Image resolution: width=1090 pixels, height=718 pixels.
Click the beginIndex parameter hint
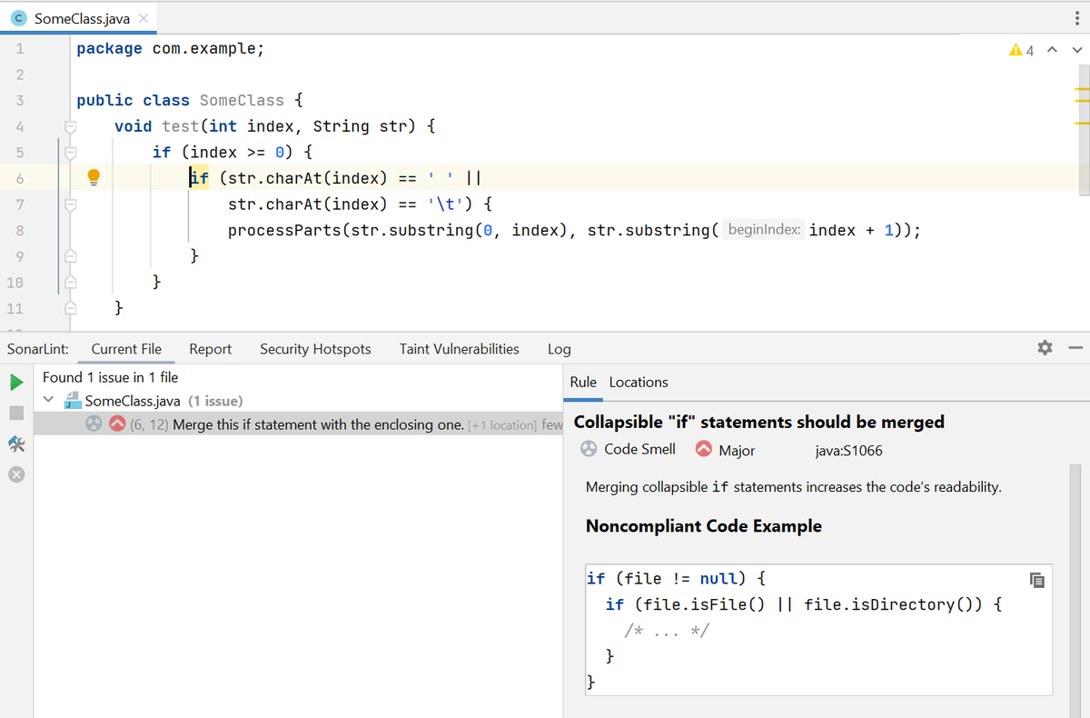pos(764,230)
